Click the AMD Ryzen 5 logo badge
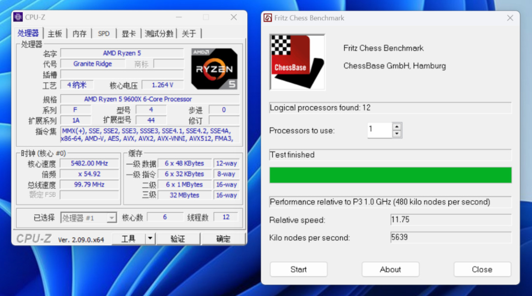 [214, 69]
